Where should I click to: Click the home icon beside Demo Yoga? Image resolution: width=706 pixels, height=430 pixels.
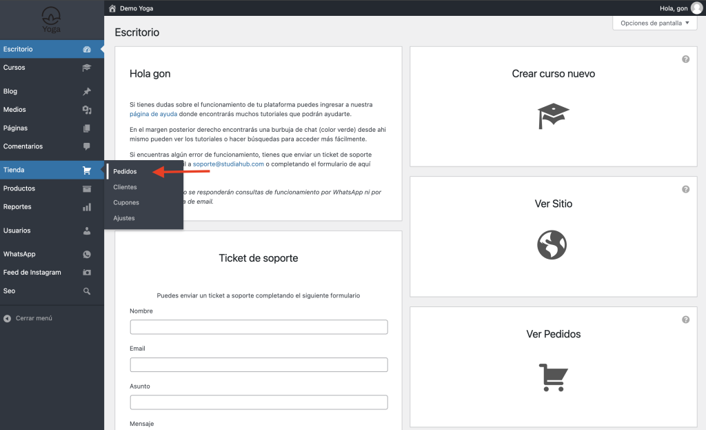(x=112, y=8)
